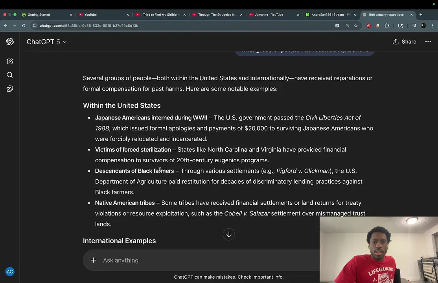The height and width of the screenshot is (283, 438).
Task: Open the media control playlist icon
Action: click(x=414, y=26)
